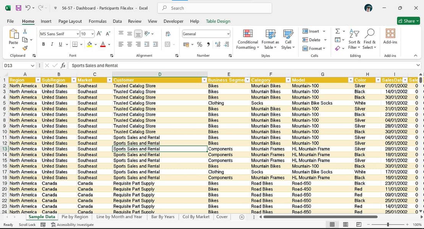Click the Save icon in title bar
424x229 pixels.
click(18, 8)
